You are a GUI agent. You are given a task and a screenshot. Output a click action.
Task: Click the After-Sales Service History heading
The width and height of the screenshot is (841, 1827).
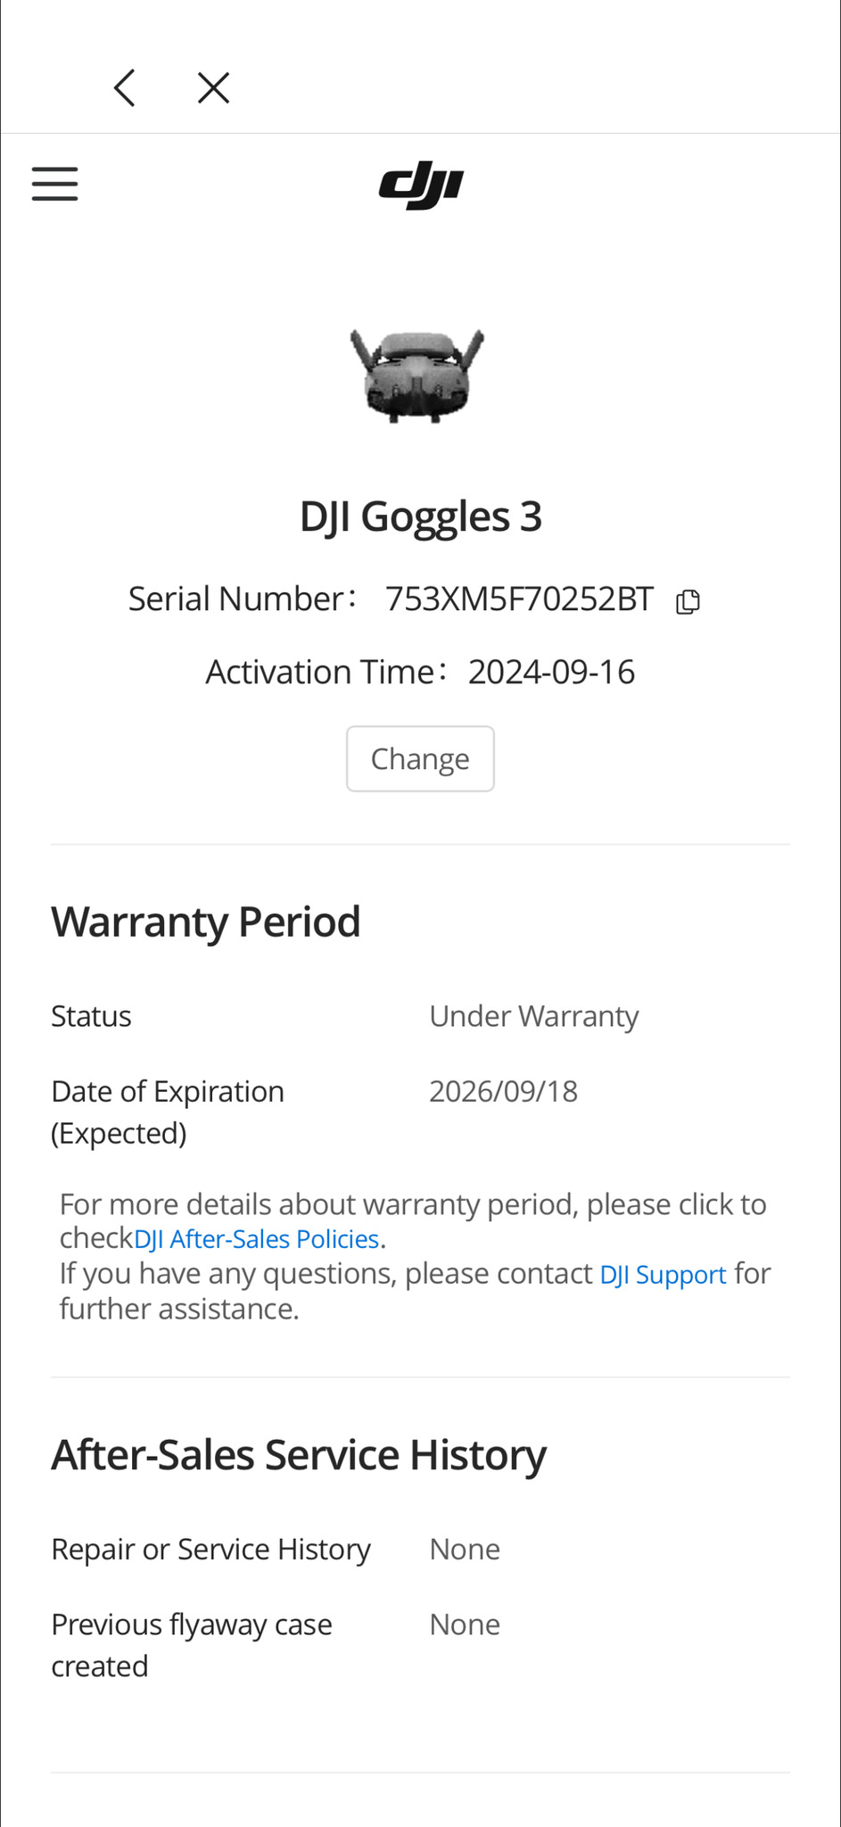(299, 1455)
